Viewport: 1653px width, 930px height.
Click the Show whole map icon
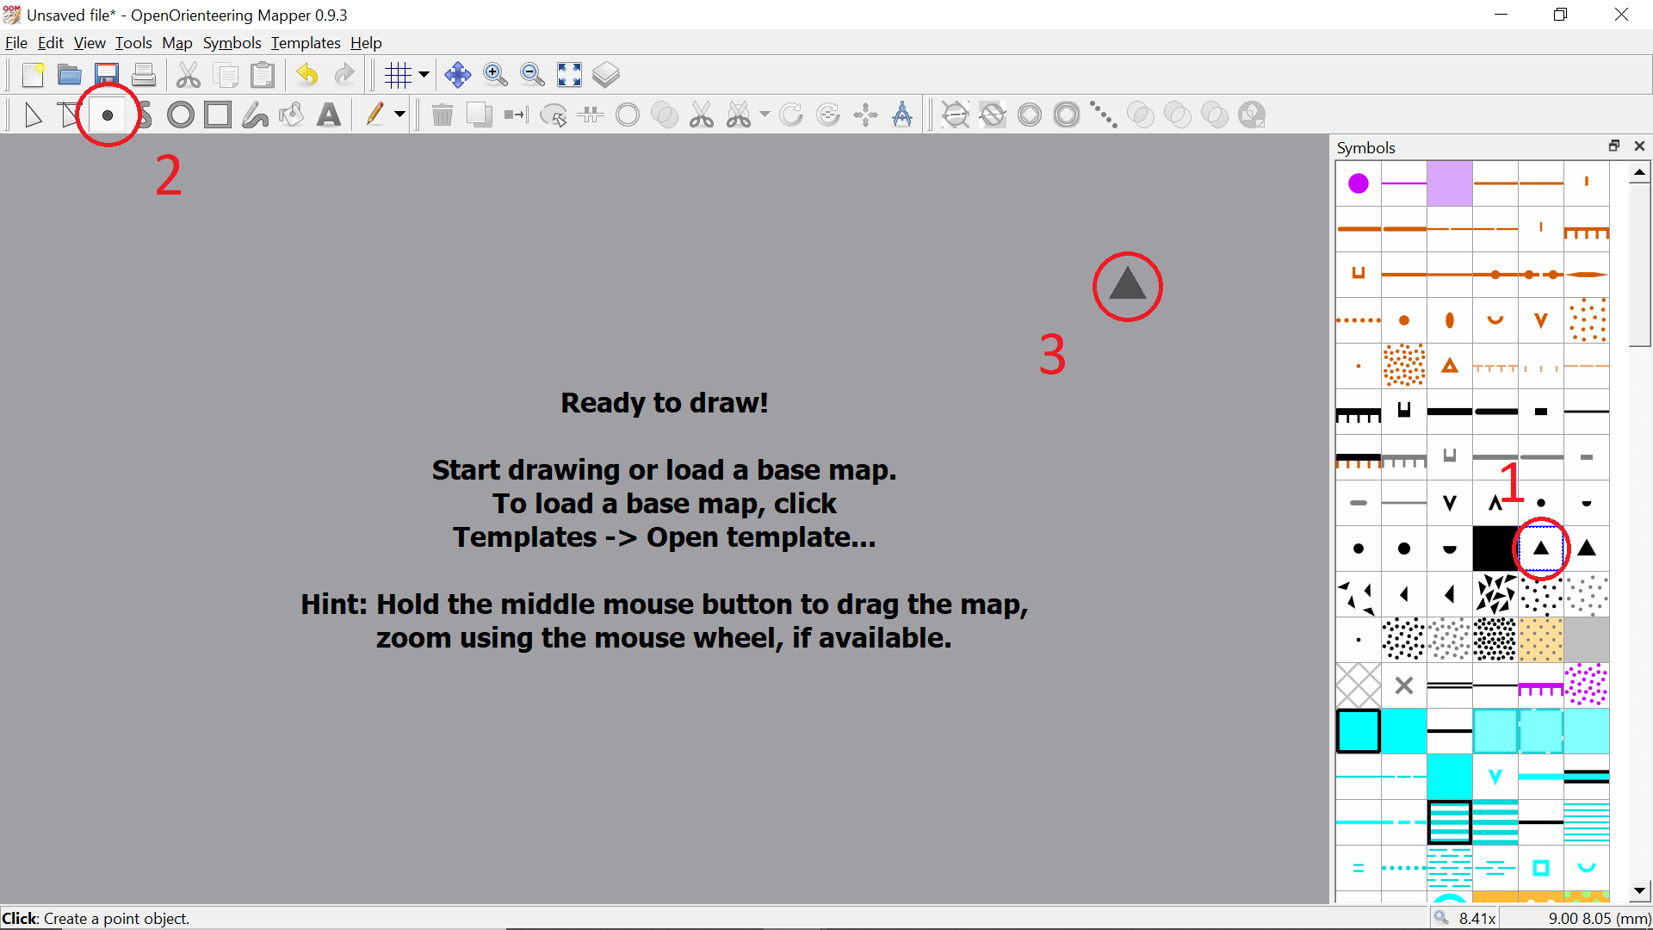pos(569,75)
